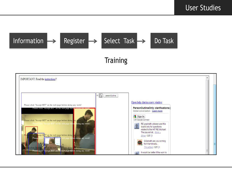Screen dimensions: 232x174
Task: Expand the More » comment link
Action: 157,133
